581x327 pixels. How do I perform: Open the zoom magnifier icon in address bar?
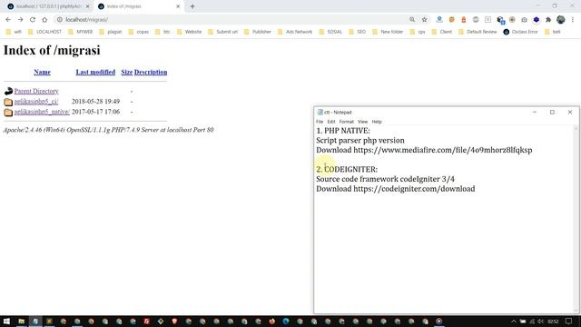point(412,20)
